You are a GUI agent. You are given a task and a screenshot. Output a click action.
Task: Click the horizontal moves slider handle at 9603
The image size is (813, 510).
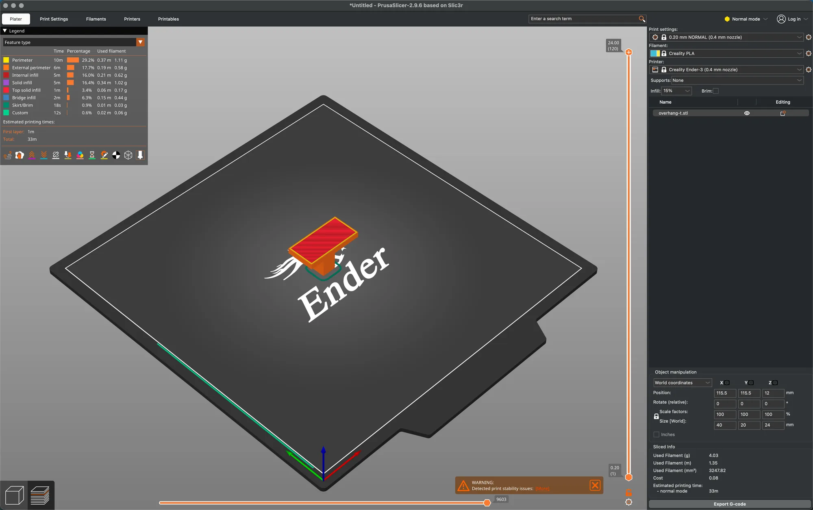point(487,503)
